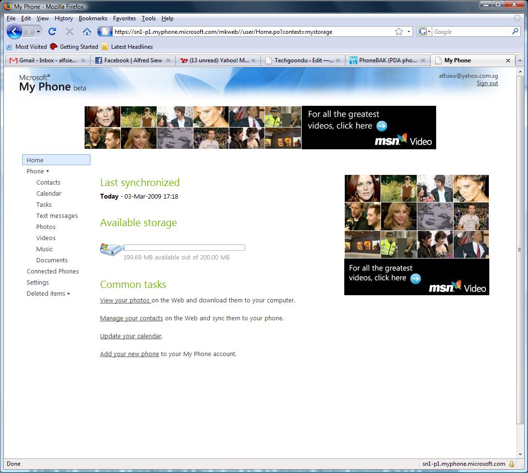The width and height of the screenshot is (528, 473).
Task: Close the PhoneBAK tab
Action: (423, 60)
